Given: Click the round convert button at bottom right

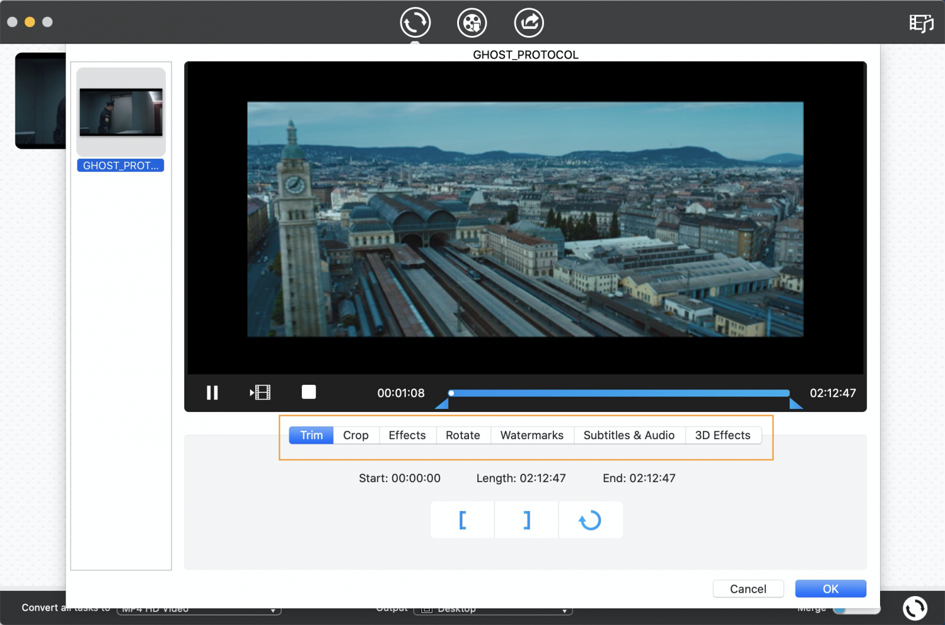Looking at the screenshot, I should pos(915,608).
